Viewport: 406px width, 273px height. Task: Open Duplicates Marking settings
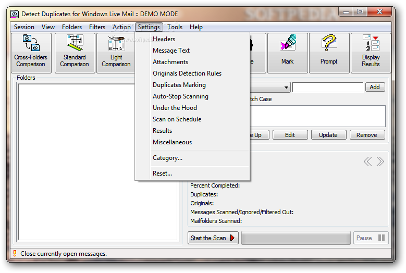pyautogui.click(x=192, y=85)
